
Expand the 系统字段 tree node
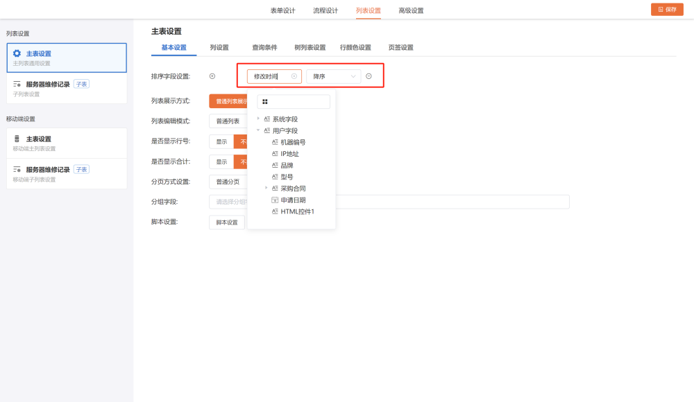(259, 119)
